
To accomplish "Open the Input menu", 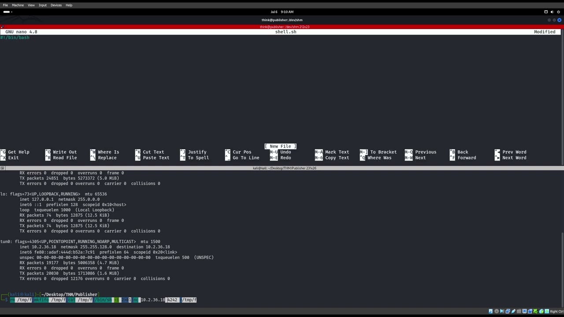I will [x=43, y=5].
